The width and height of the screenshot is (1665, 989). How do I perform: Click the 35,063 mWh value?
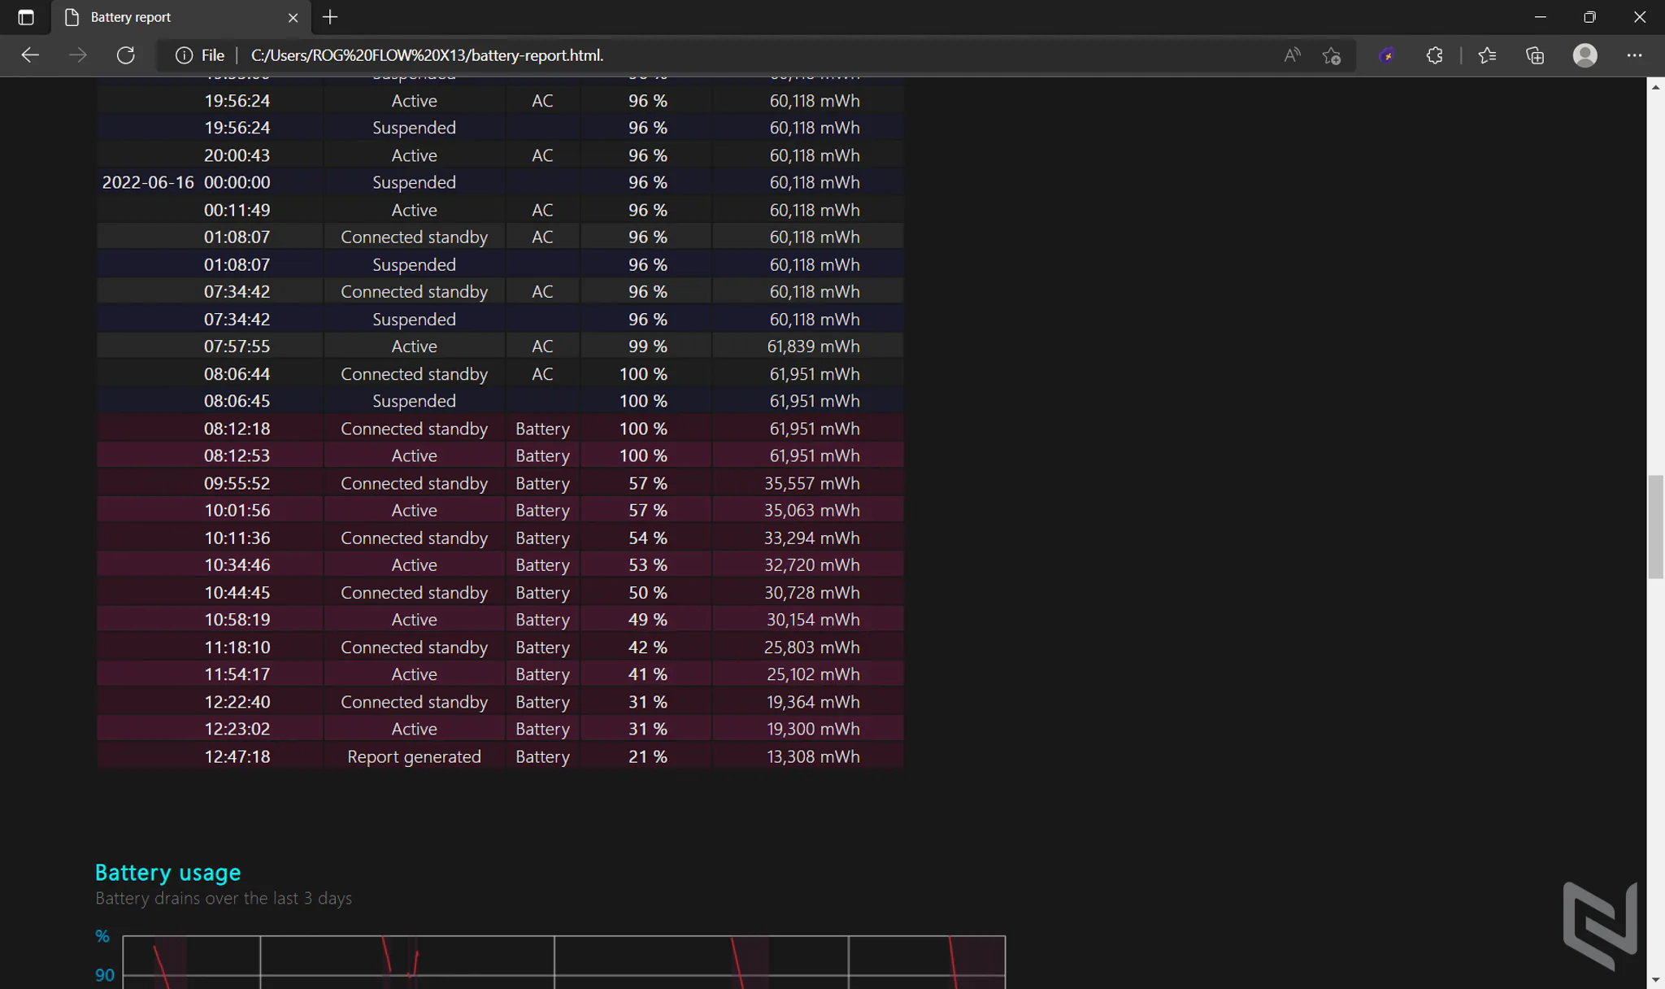[811, 510]
